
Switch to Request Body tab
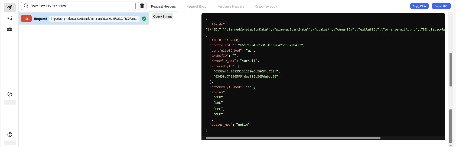[x=196, y=6]
